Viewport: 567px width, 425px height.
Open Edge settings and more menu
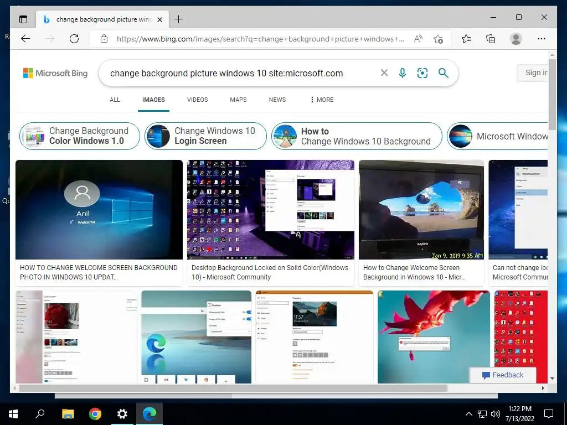tap(542, 39)
